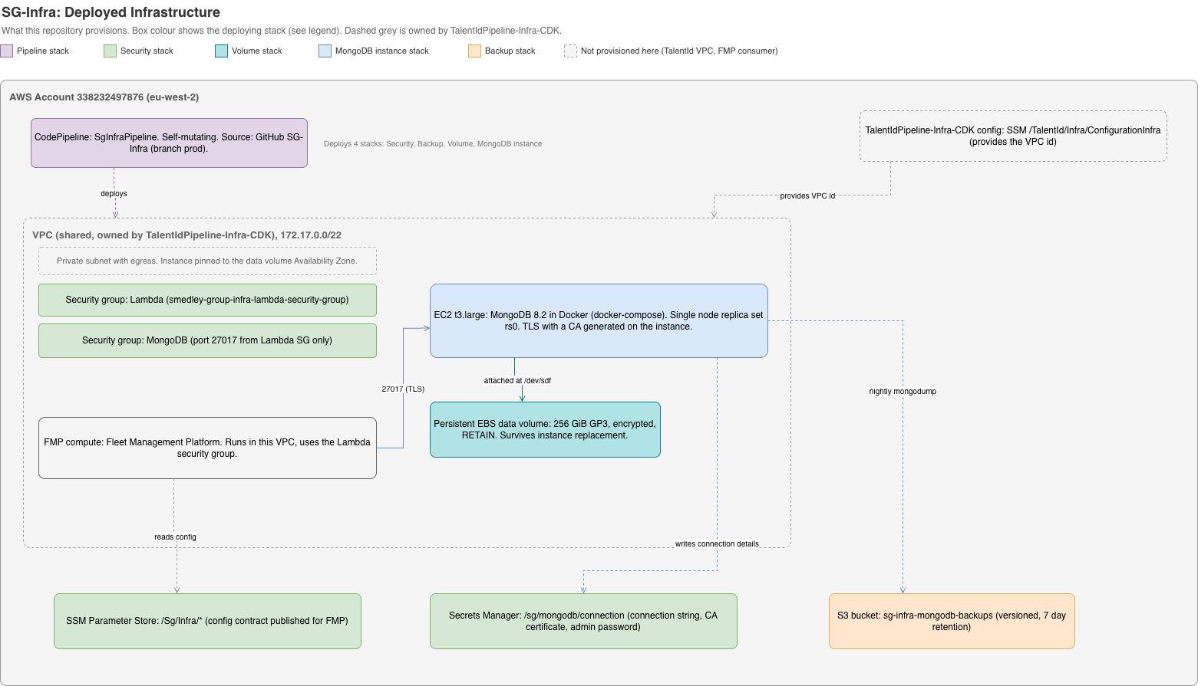Select the Lambda security group box
1198x686 pixels.
(x=207, y=300)
